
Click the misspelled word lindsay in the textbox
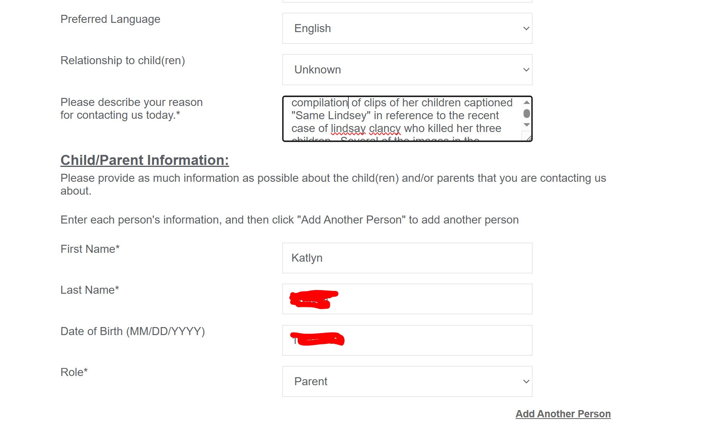point(348,128)
